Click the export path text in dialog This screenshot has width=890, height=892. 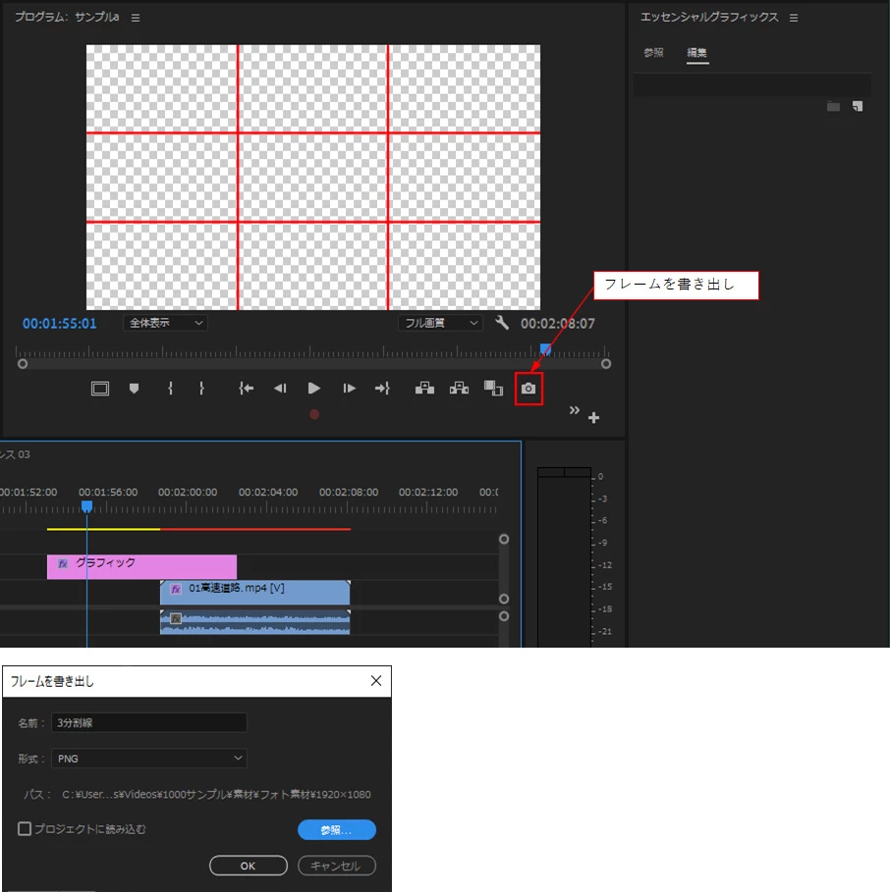[x=216, y=794]
